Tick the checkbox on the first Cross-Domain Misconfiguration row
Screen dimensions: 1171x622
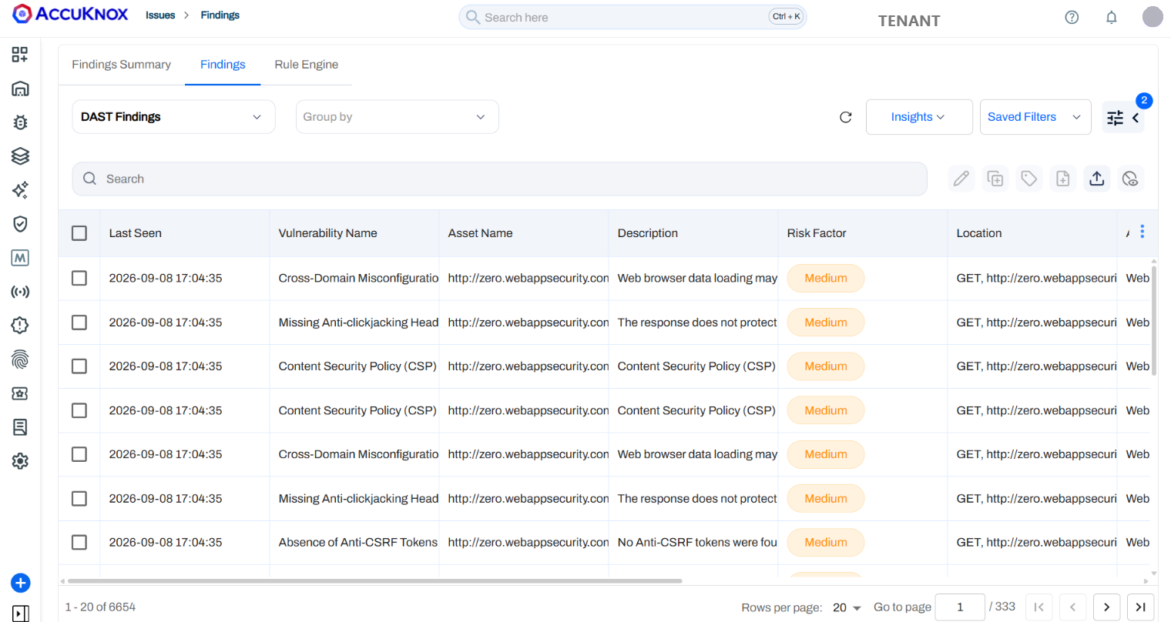pos(79,278)
